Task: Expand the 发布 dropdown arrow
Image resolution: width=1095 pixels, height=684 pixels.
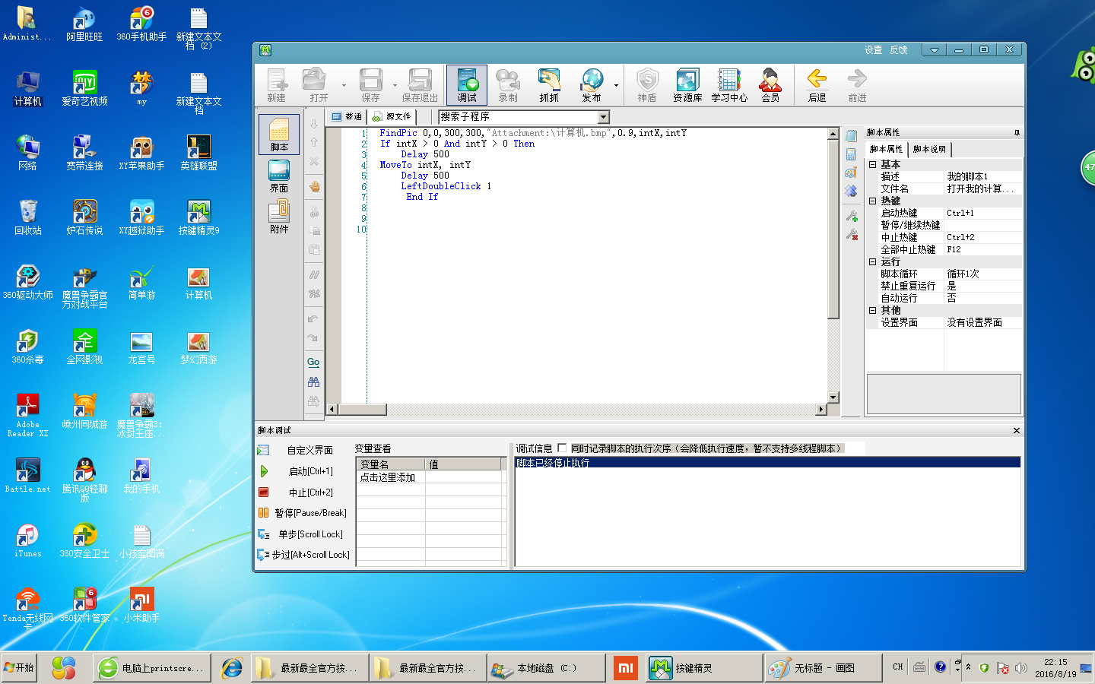Action: [616, 86]
